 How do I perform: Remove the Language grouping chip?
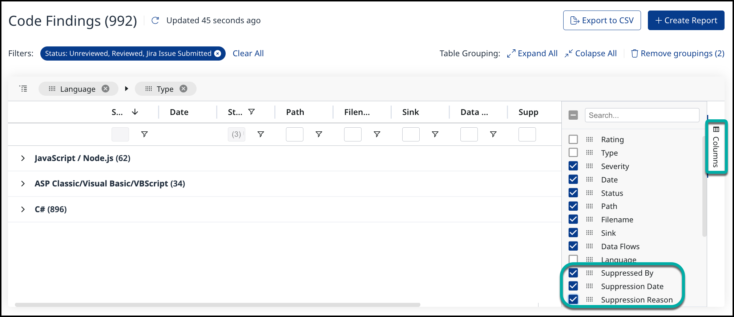[105, 89]
